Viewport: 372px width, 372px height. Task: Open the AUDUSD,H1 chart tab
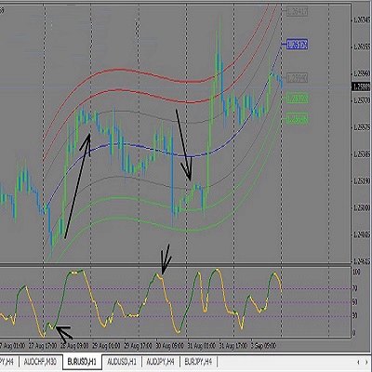(x=122, y=362)
